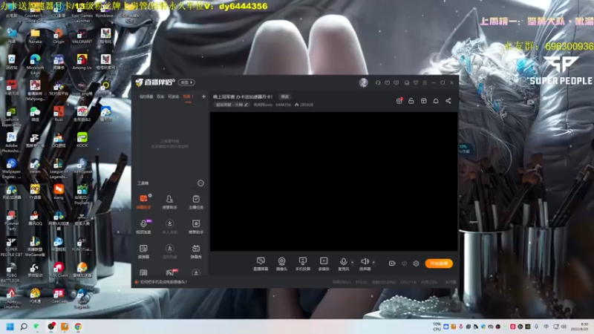Open Among Us desktop shortcut

(82, 62)
